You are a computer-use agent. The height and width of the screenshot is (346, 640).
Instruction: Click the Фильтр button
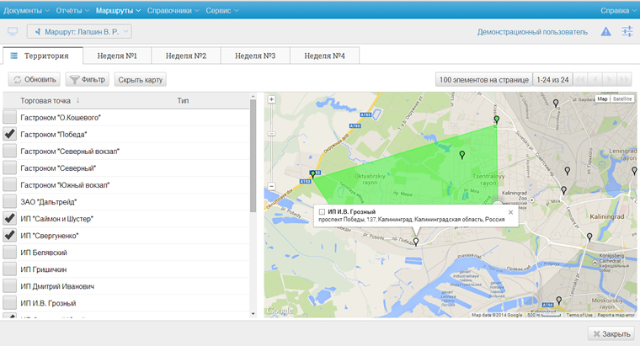[x=88, y=80]
